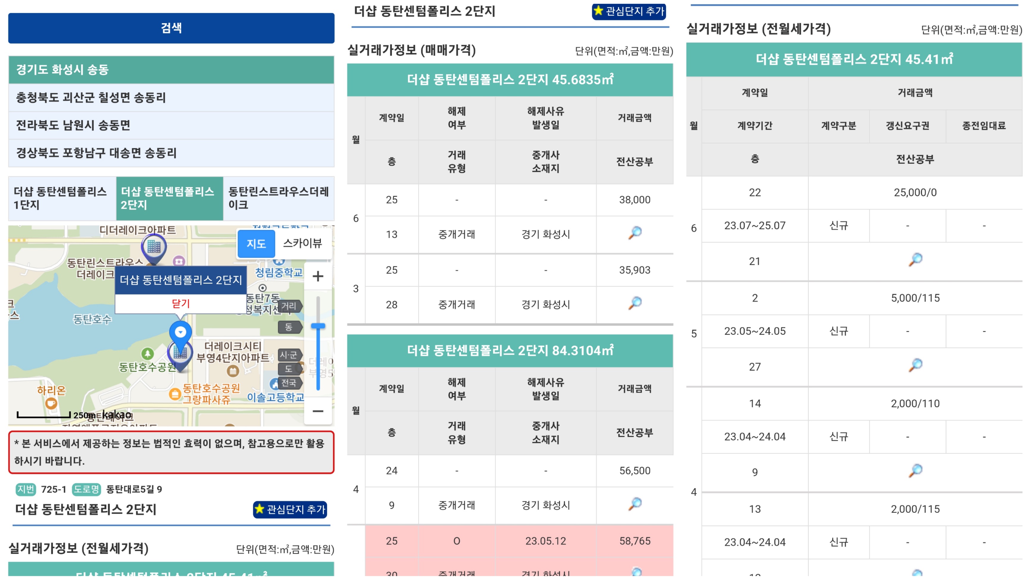Click the 45.41㎡ lease table header
The height and width of the screenshot is (580, 1031).
pyautogui.click(x=854, y=59)
